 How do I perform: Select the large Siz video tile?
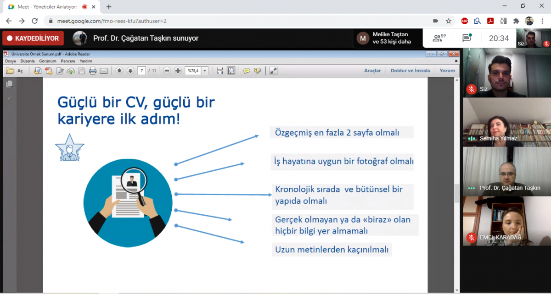506,73
